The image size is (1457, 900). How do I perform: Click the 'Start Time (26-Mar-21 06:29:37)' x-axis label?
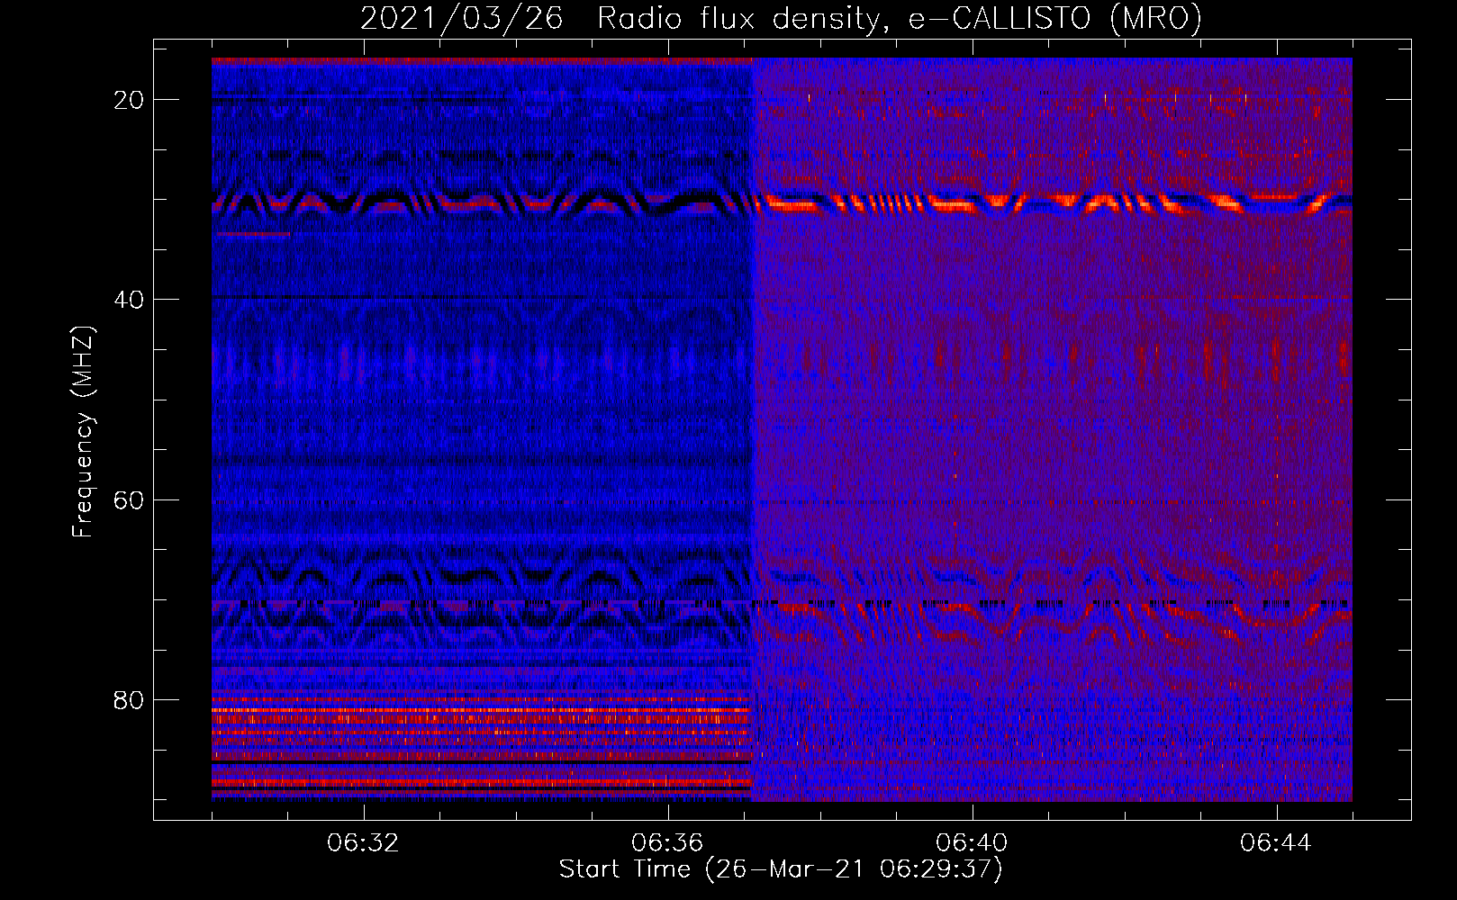[781, 869]
